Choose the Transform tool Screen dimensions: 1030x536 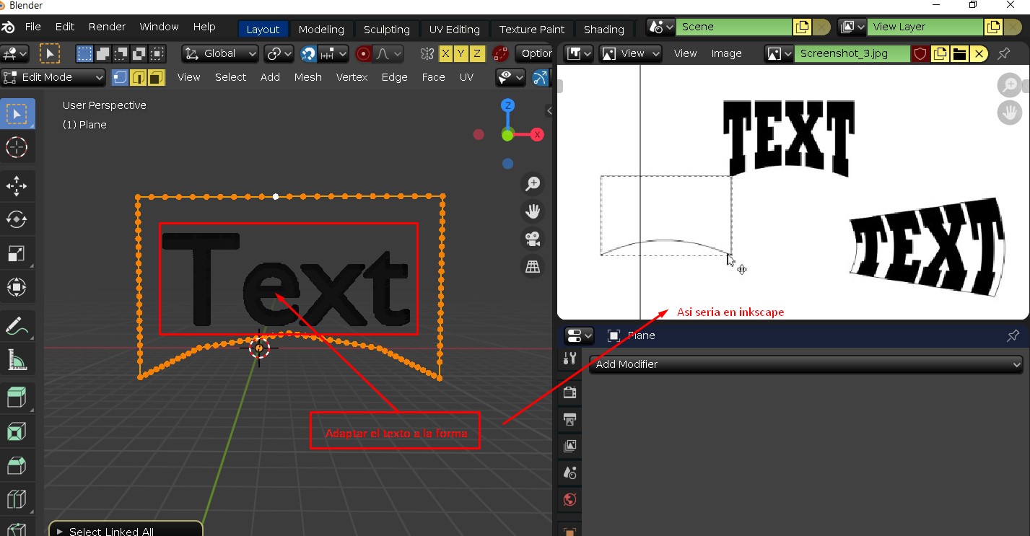pyautogui.click(x=17, y=287)
